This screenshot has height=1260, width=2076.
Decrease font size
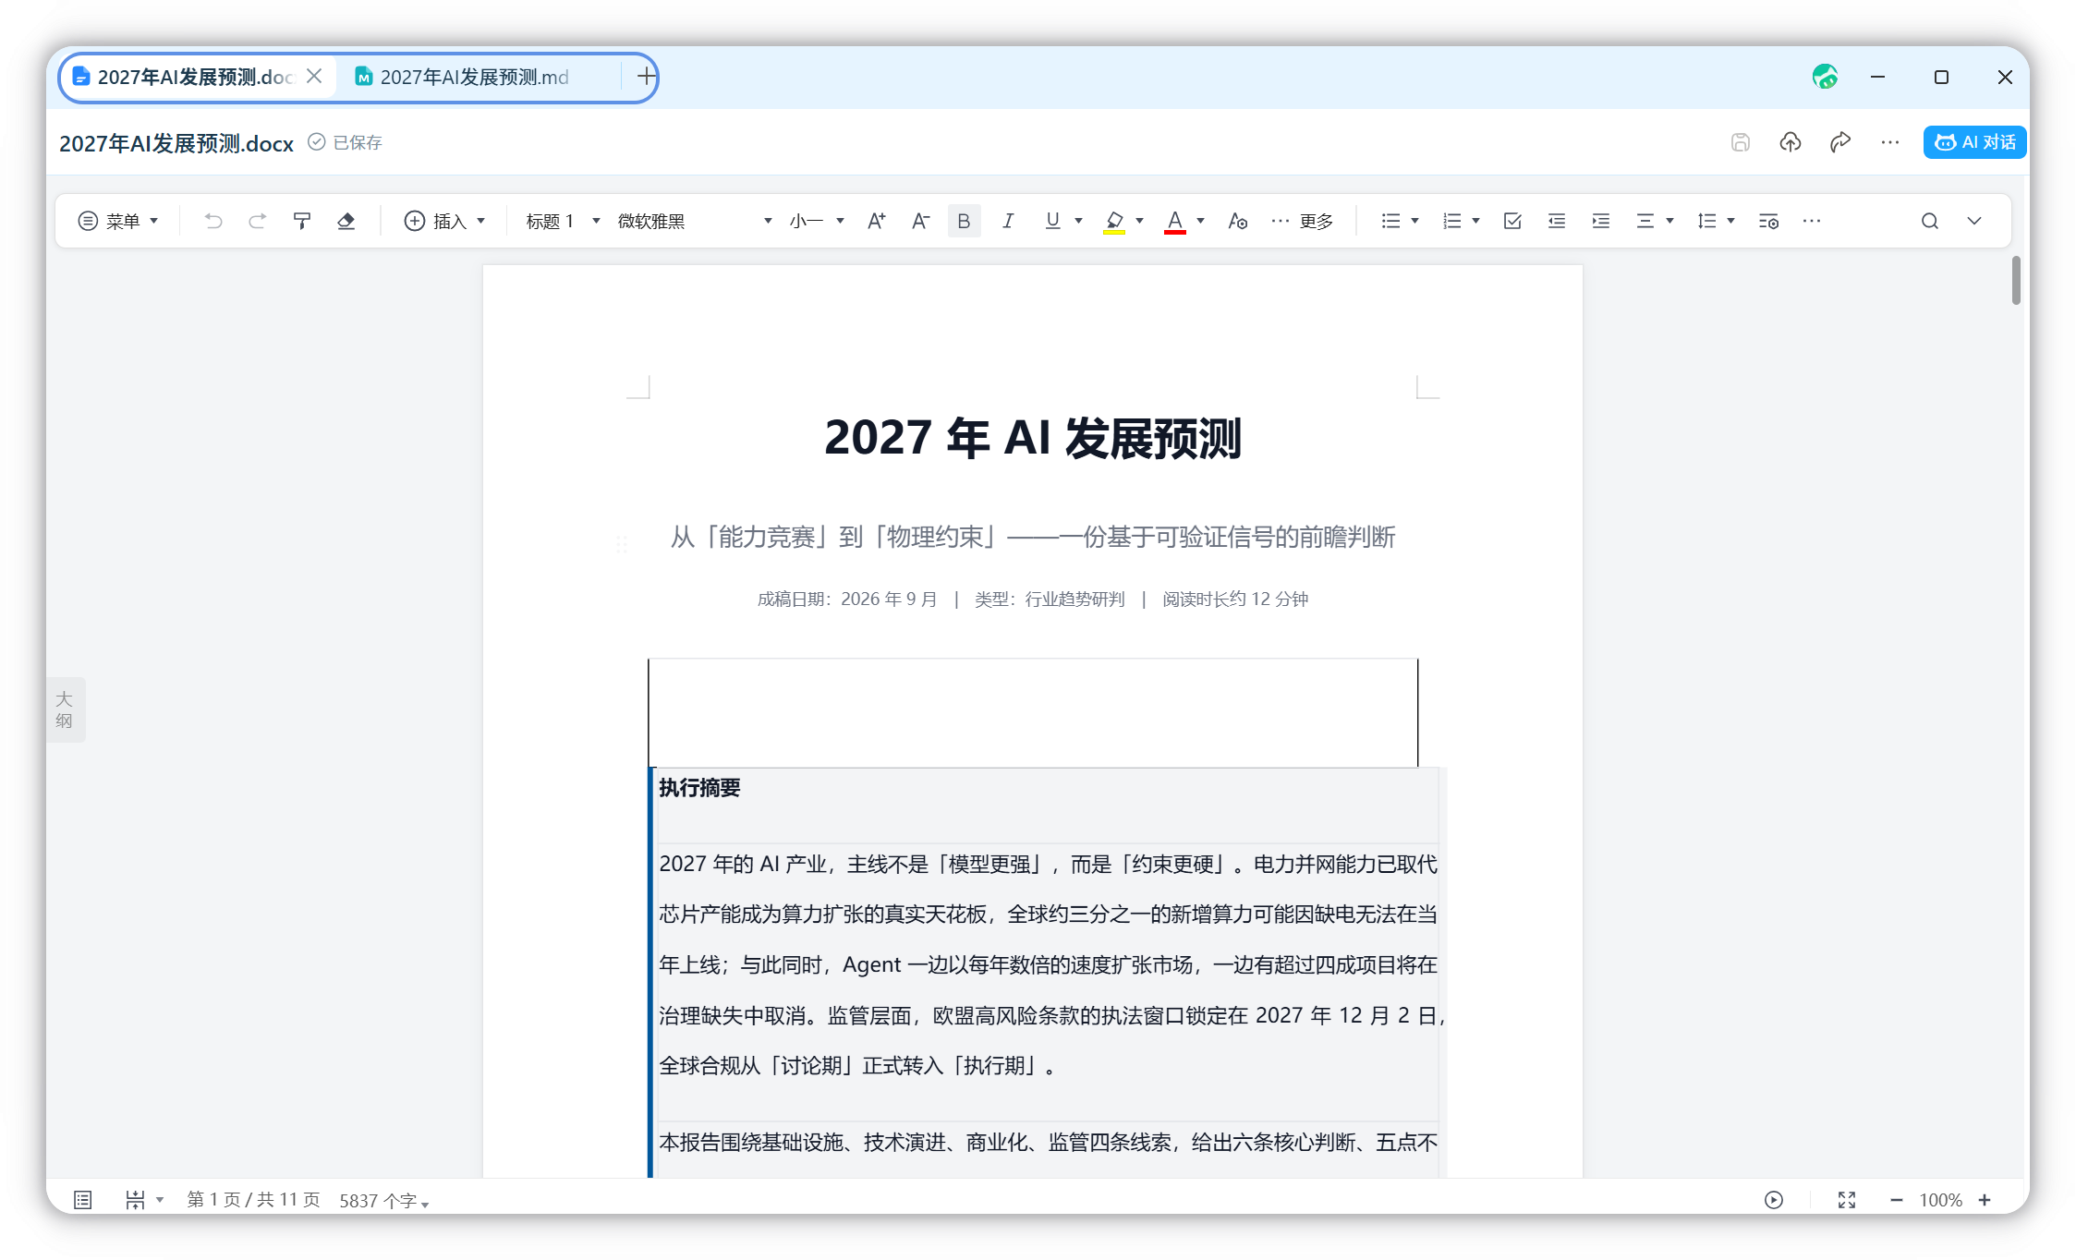921,221
